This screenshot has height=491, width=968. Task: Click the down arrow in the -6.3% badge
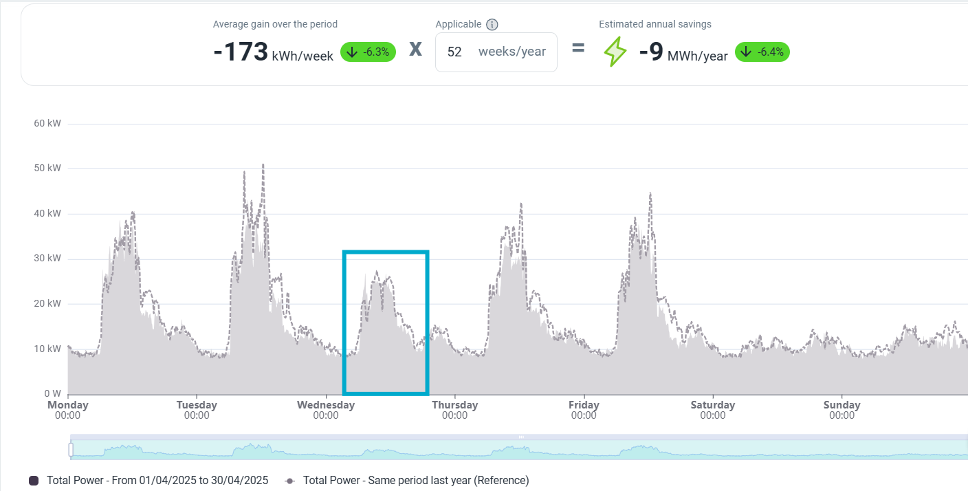[x=352, y=52]
